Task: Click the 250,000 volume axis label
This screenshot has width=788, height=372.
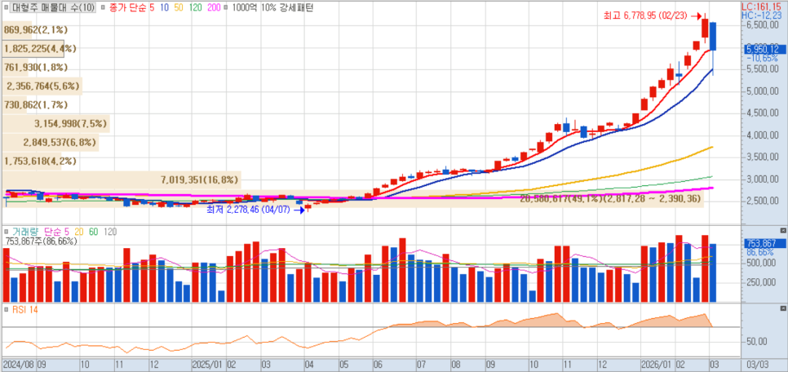Action: point(761,281)
